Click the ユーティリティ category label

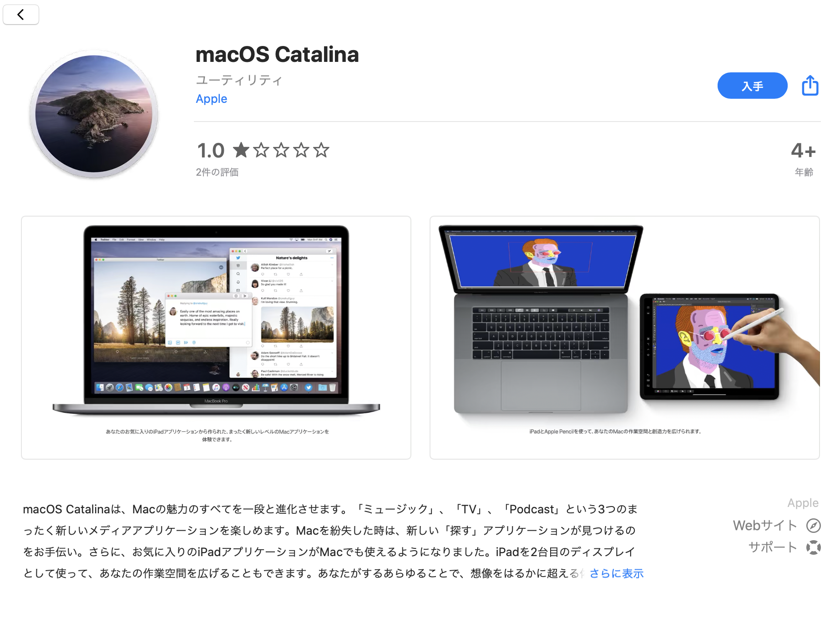coord(239,80)
